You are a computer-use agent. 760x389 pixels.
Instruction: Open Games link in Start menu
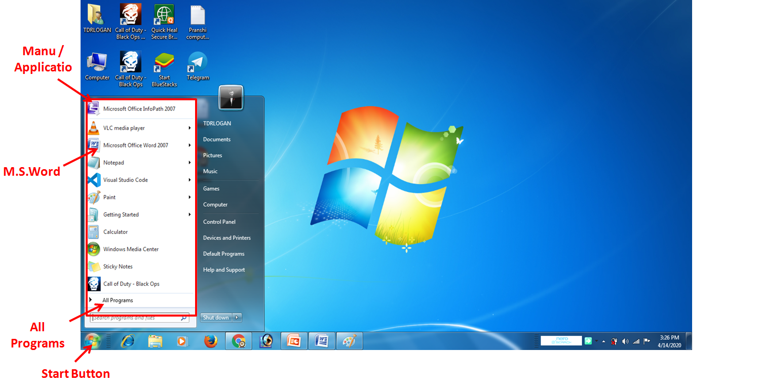[211, 188]
